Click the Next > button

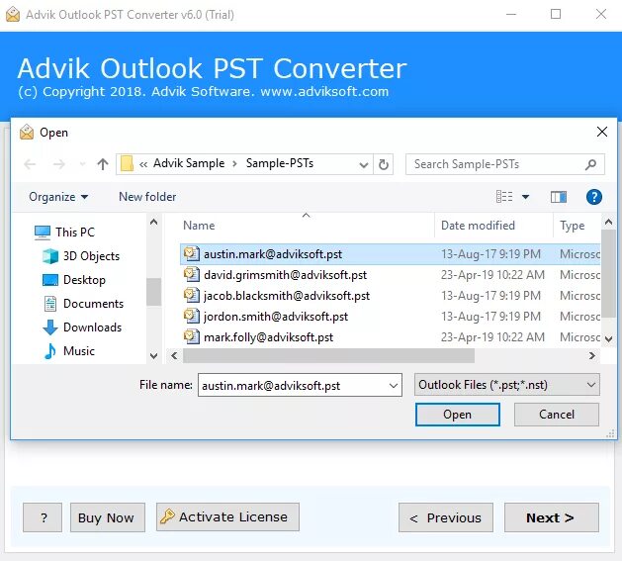pos(552,517)
